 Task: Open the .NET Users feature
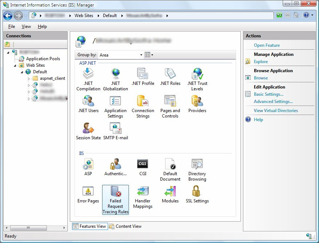(88, 104)
